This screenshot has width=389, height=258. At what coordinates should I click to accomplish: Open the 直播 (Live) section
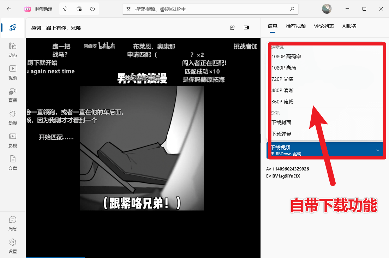[x=13, y=95]
